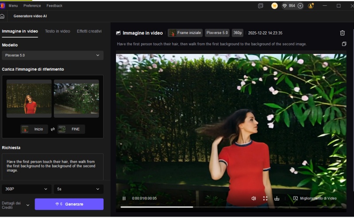The image size is (354, 218).
Task: Click timestamp 2025-12-22 14:23:35
Action: 265,33
